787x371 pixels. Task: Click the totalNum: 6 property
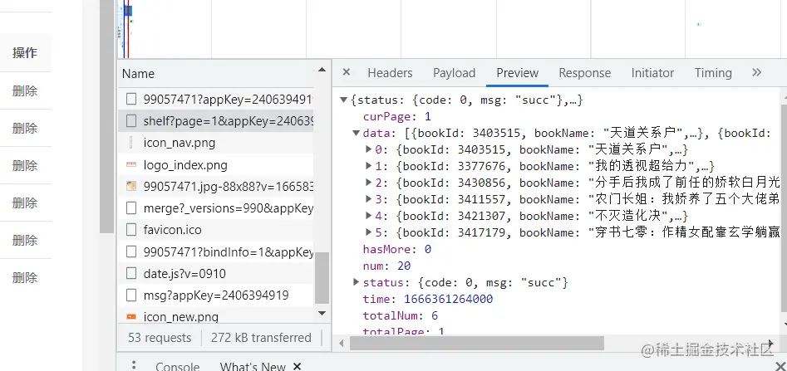(x=400, y=315)
